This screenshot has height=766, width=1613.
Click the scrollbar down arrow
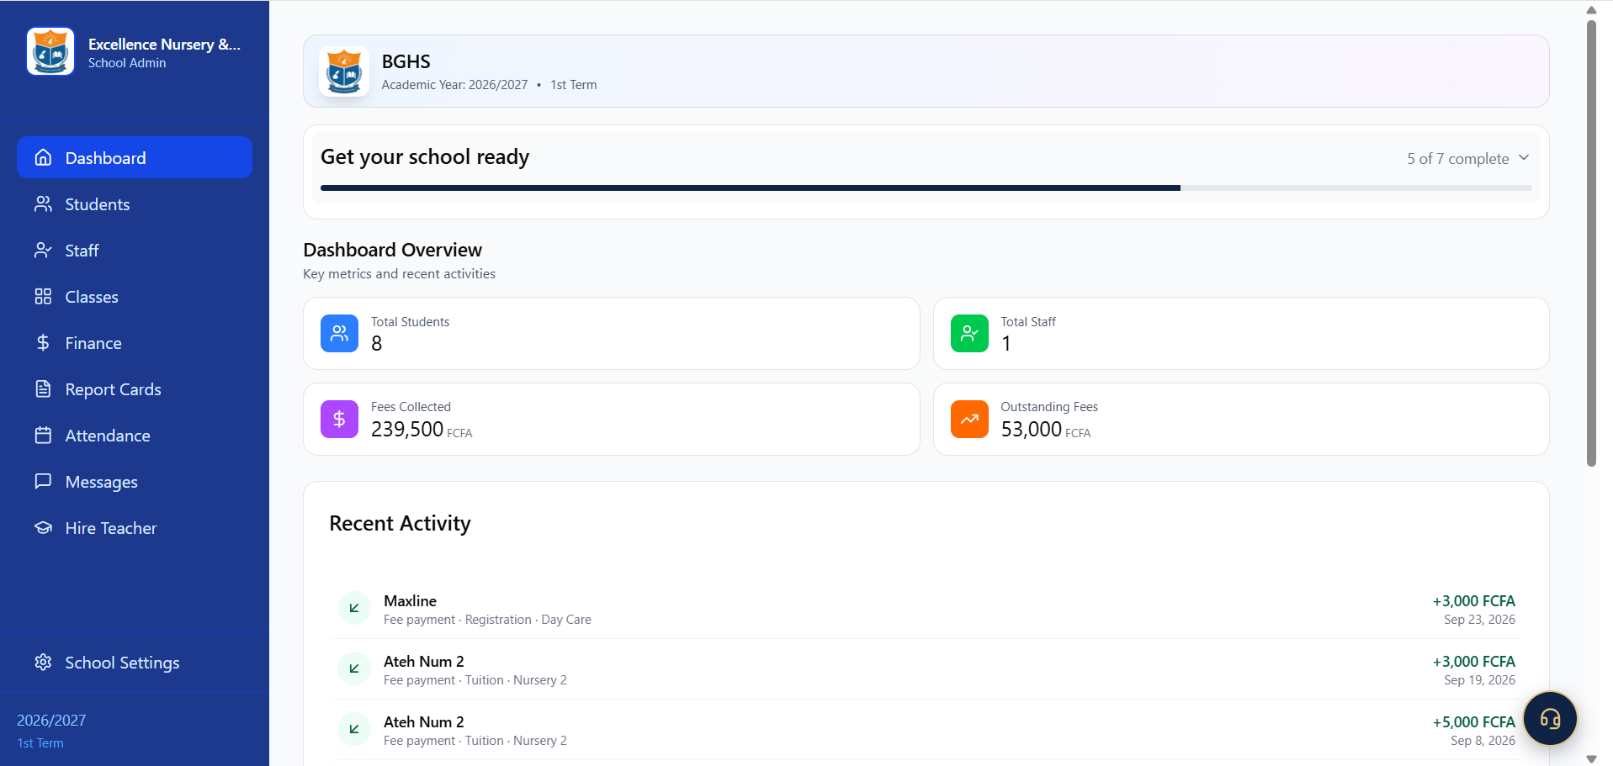coord(1591,758)
